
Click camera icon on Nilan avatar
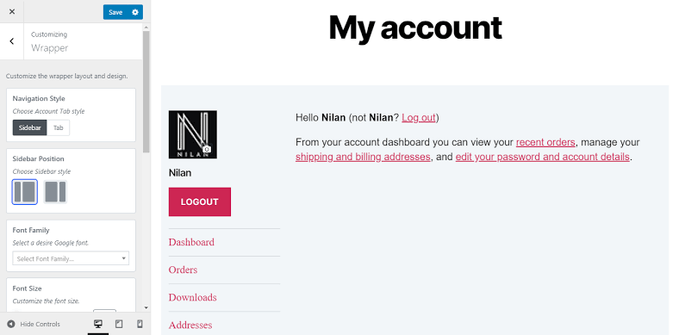[x=207, y=148]
